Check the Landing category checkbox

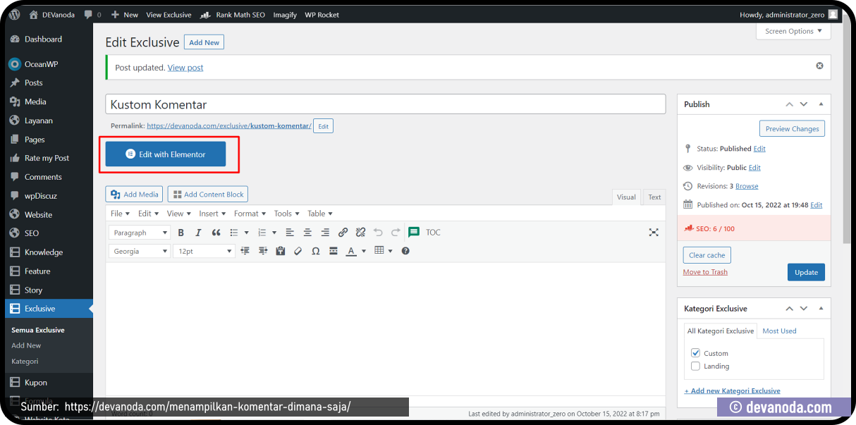[696, 366]
